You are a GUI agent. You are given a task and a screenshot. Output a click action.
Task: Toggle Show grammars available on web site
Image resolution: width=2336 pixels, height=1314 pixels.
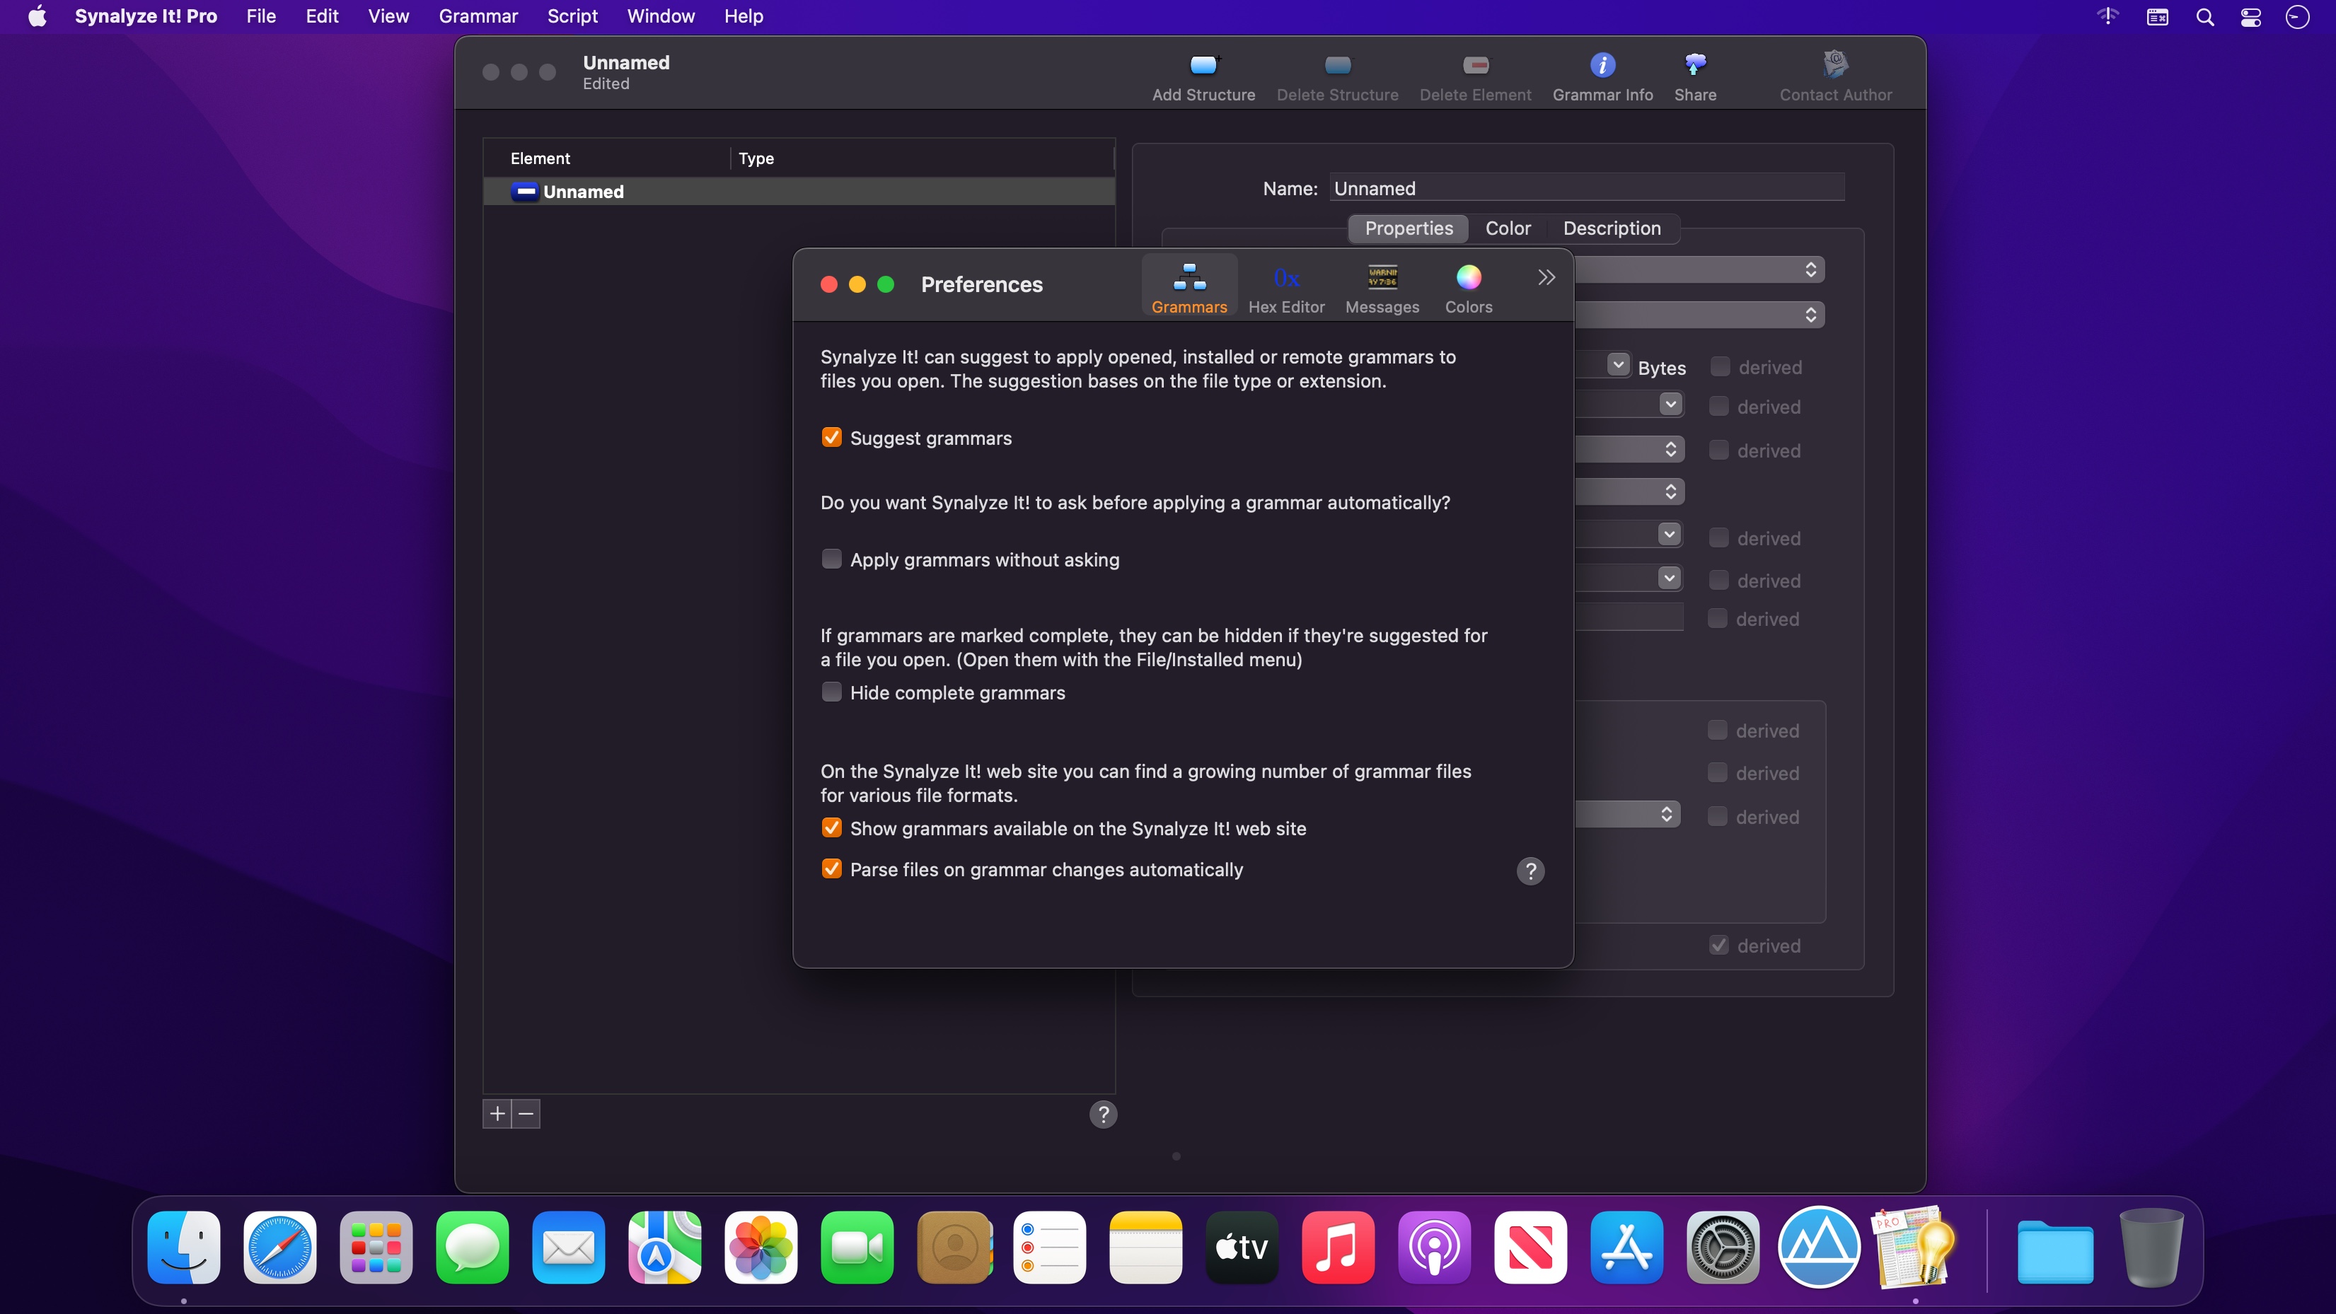click(x=831, y=828)
